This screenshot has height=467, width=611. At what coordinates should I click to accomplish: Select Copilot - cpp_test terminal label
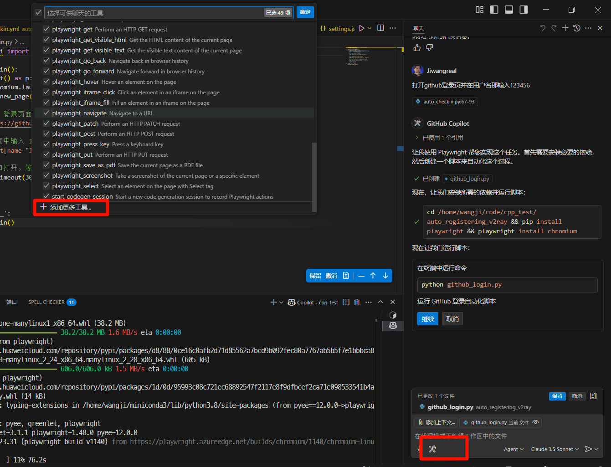point(318,303)
